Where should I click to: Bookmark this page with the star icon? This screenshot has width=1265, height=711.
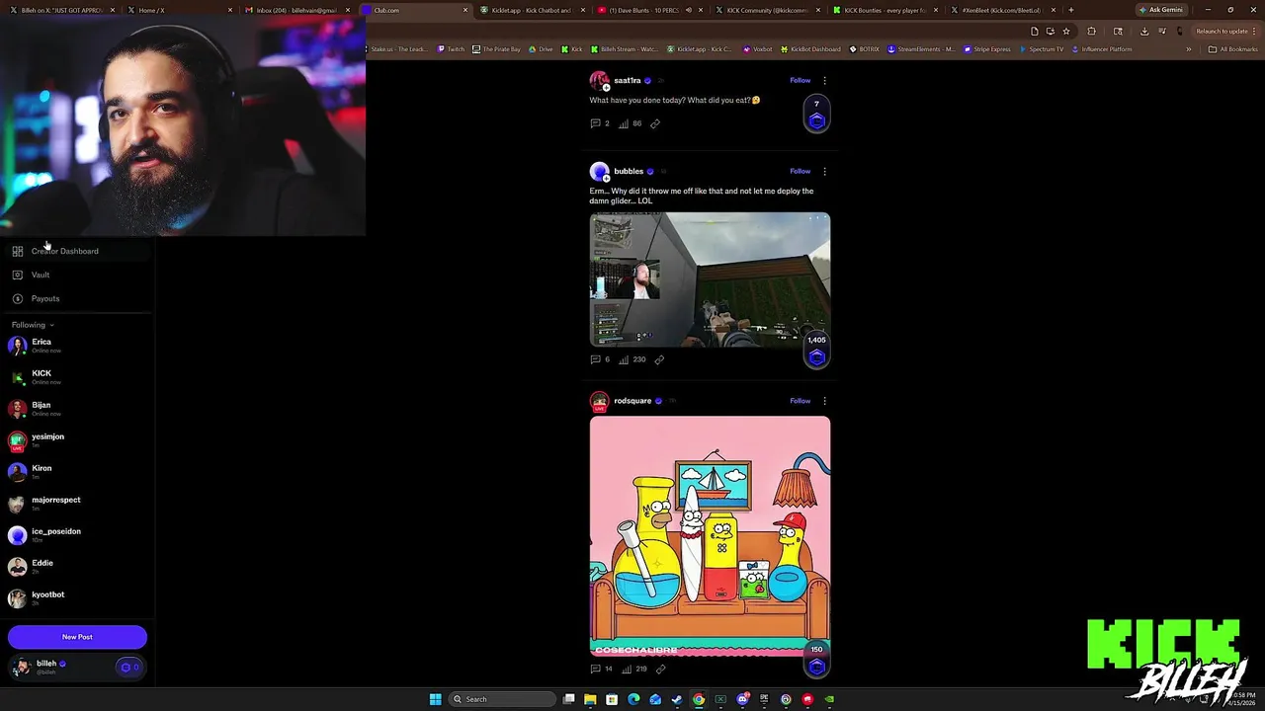pos(1066,31)
